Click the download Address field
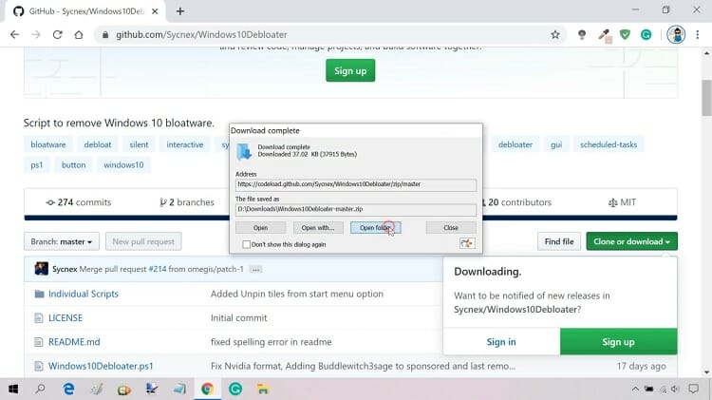The height and width of the screenshot is (400, 712). tap(356, 184)
